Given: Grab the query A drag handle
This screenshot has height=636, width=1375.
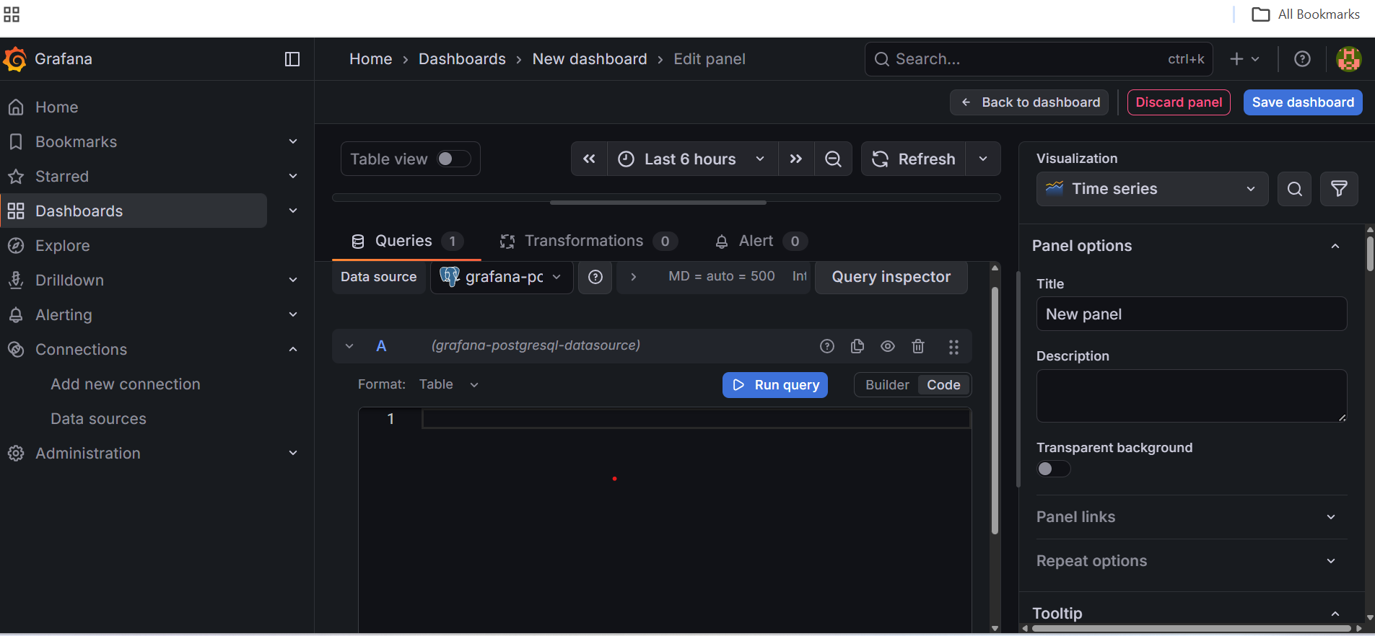Looking at the screenshot, I should click(953, 347).
